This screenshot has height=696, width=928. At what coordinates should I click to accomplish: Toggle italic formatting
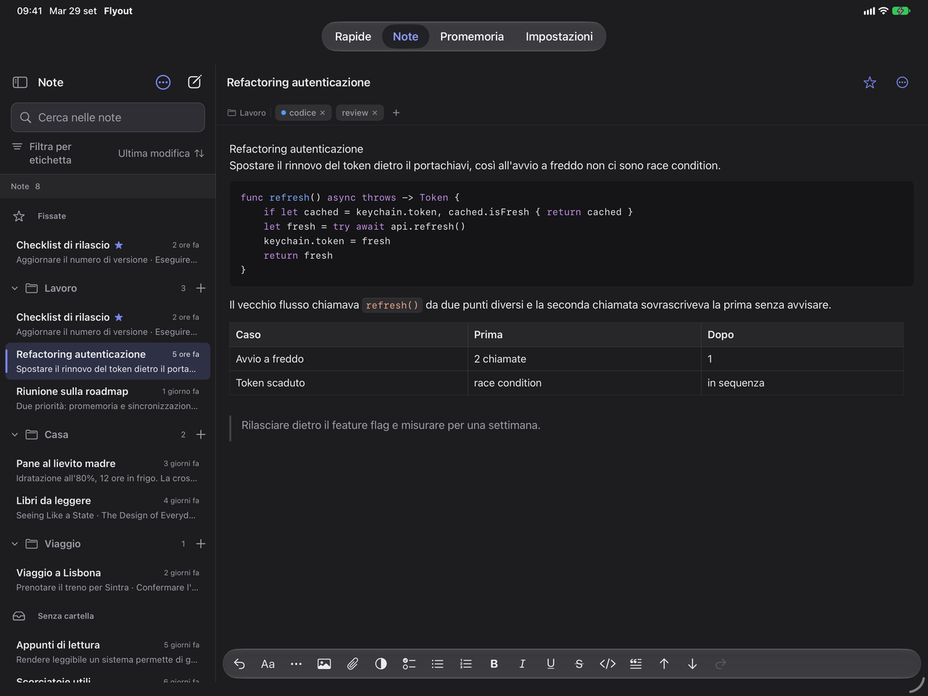pos(522,664)
